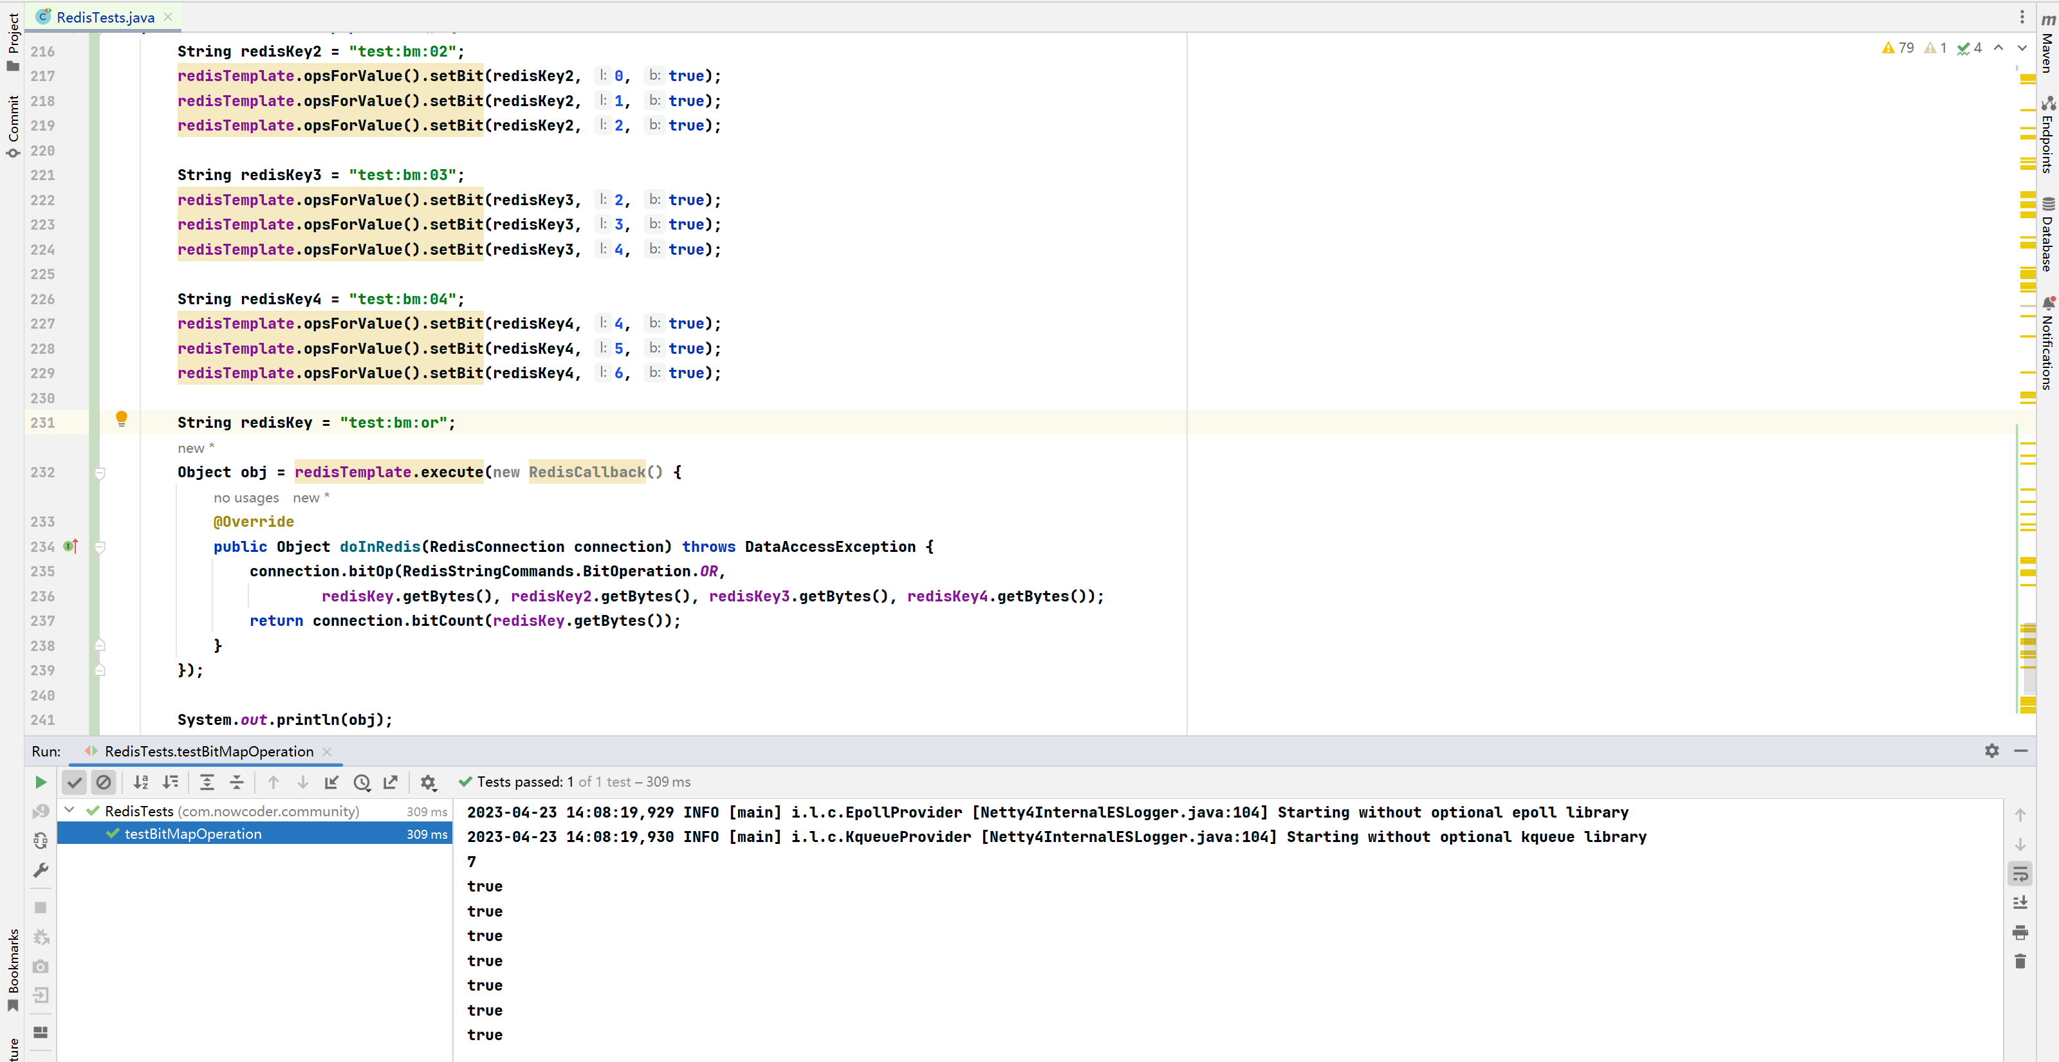Open the Maven tool window

(x=2048, y=42)
